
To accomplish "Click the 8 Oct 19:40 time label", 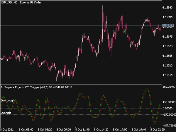I will [139, 130].
